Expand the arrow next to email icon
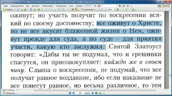The height and width of the screenshot is (96, 172). [x=28, y=10]
